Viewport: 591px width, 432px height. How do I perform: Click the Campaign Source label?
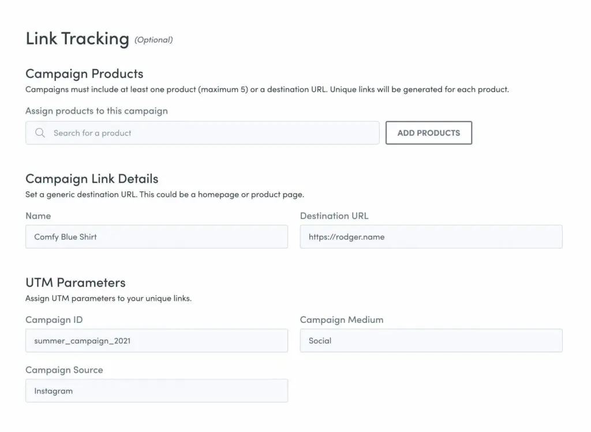coord(64,370)
